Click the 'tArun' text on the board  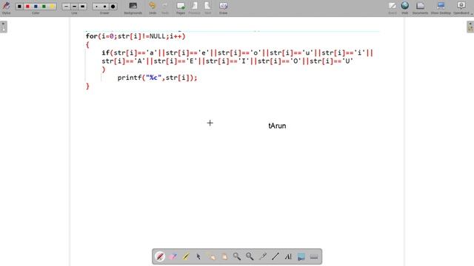[277, 126]
